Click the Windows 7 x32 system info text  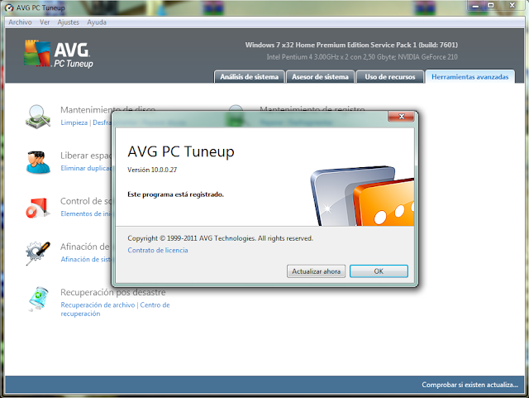click(351, 45)
